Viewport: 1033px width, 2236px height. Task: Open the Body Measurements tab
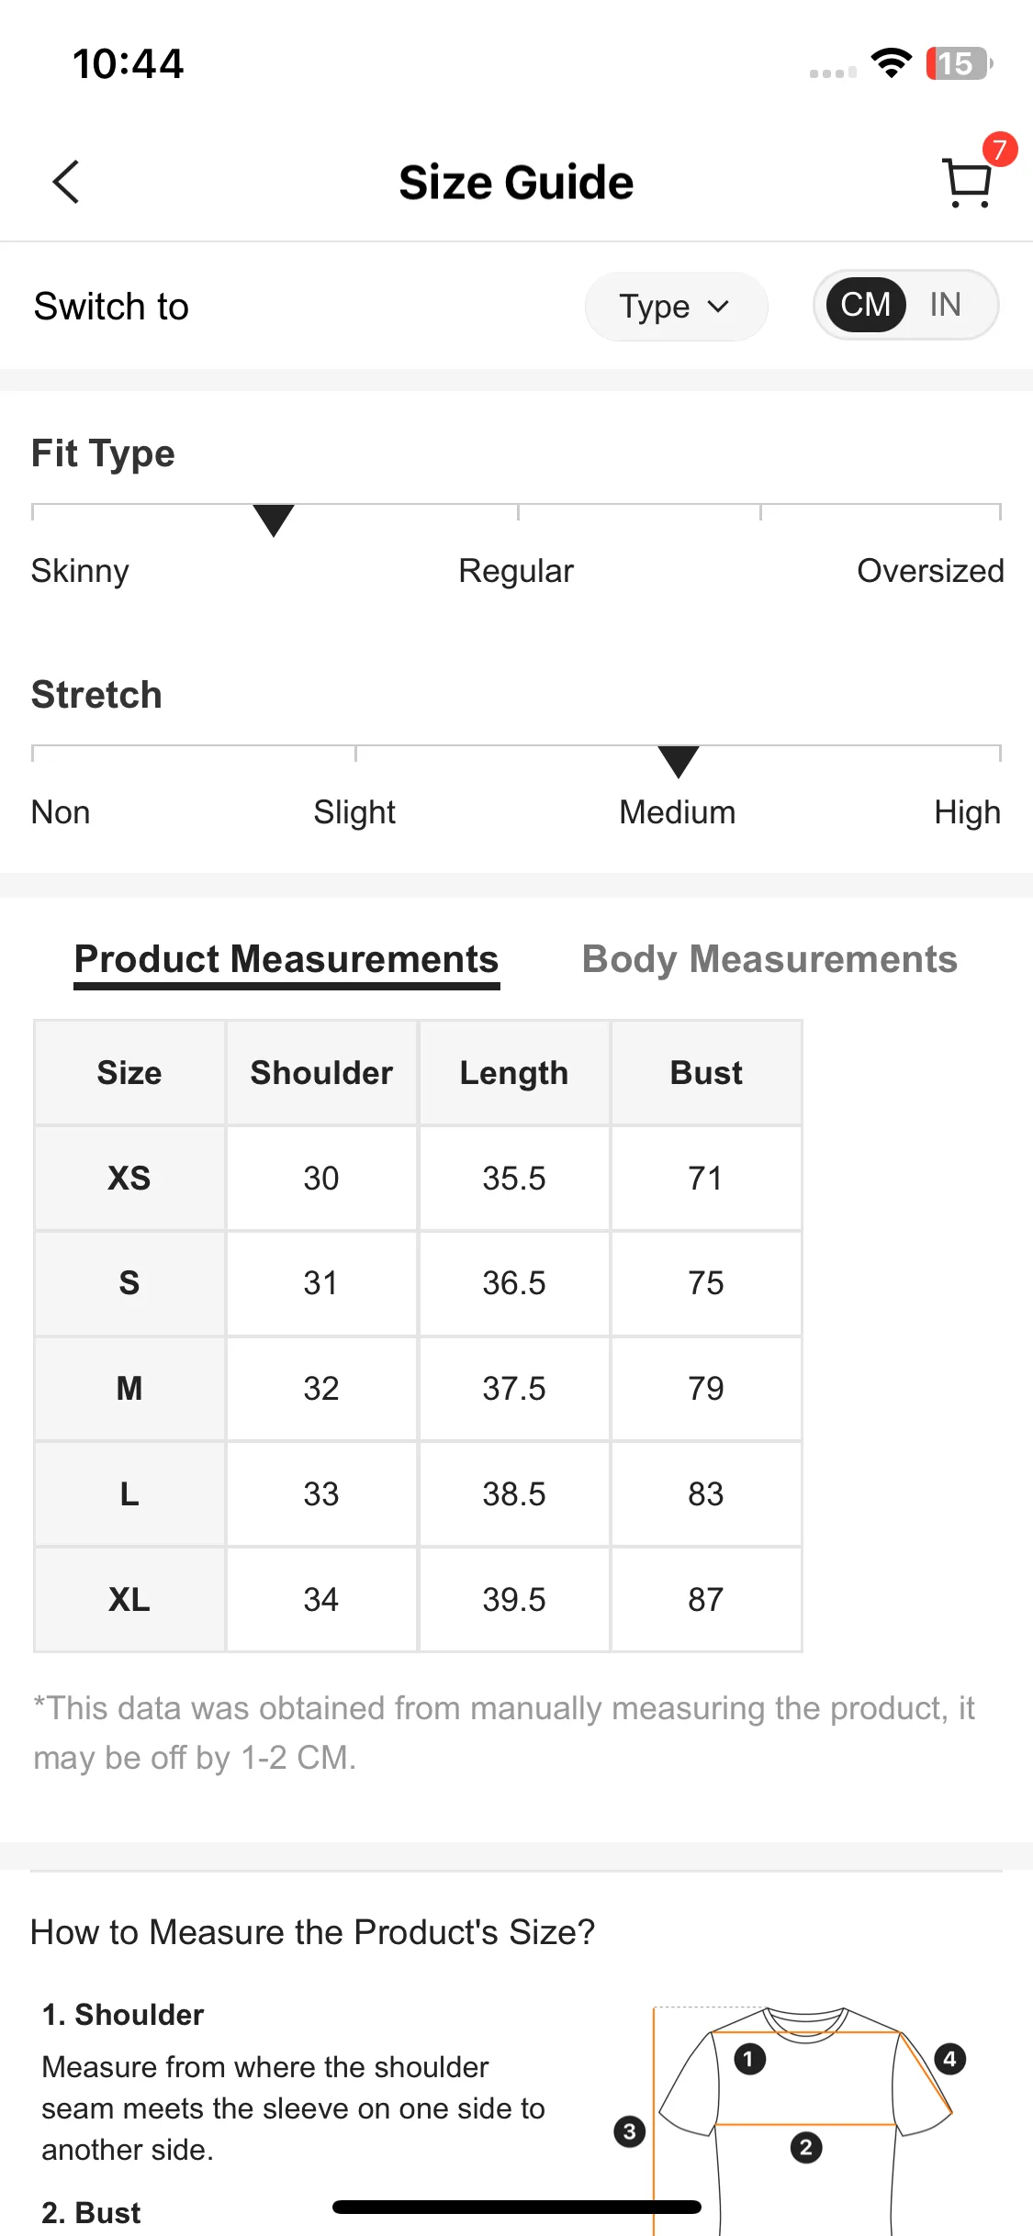coord(769,959)
